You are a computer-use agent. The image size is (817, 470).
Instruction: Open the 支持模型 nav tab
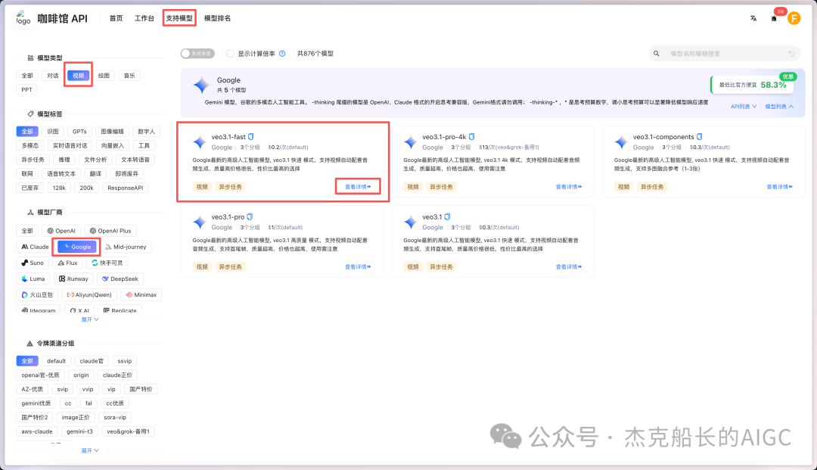click(179, 18)
